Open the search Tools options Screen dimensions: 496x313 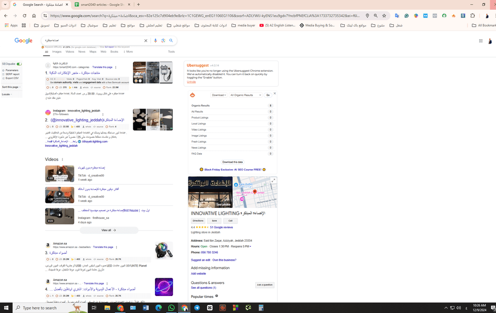point(171,51)
